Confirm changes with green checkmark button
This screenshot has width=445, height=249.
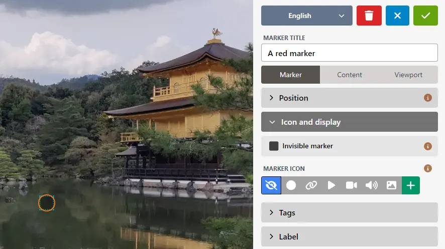coord(425,16)
